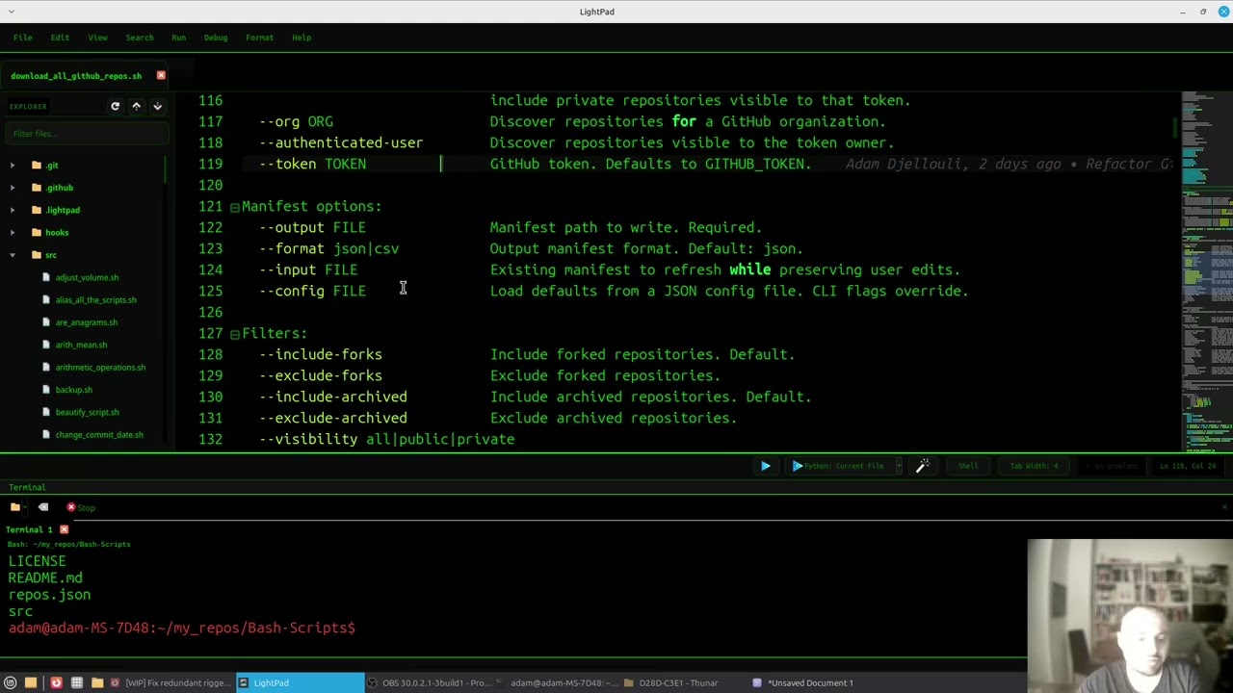Image resolution: width=1233 pixels, height=693 pixels.
Task: Open the File menu
Action: click(22, 38)
